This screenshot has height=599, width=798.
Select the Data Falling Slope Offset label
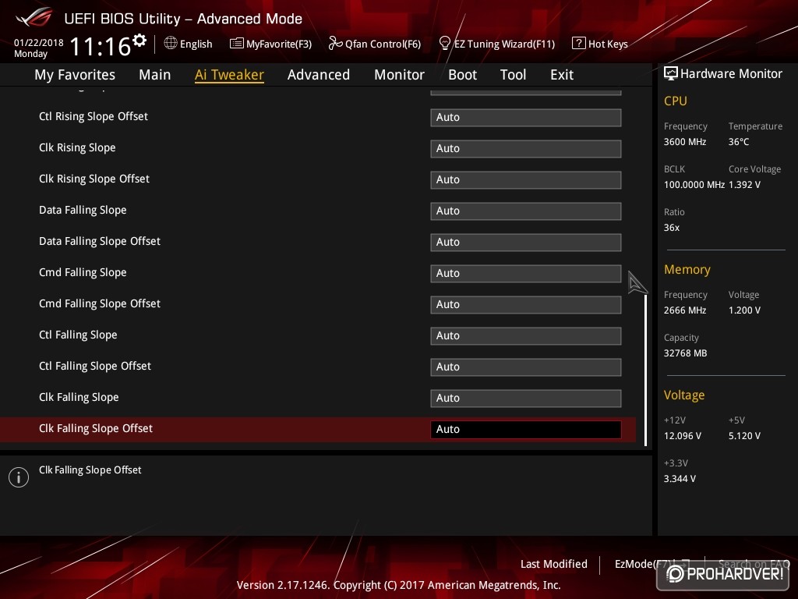100,242
